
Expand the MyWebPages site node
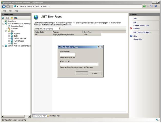(9, 41)
